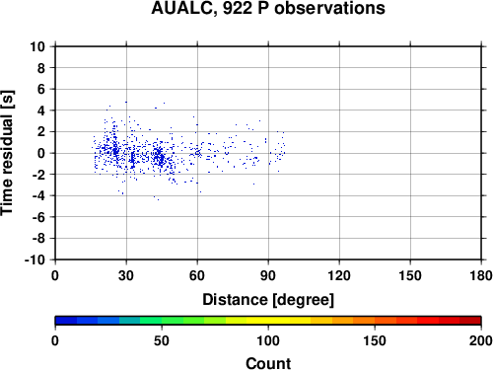Click y-axis tick label '-2'

click(38, 175)
